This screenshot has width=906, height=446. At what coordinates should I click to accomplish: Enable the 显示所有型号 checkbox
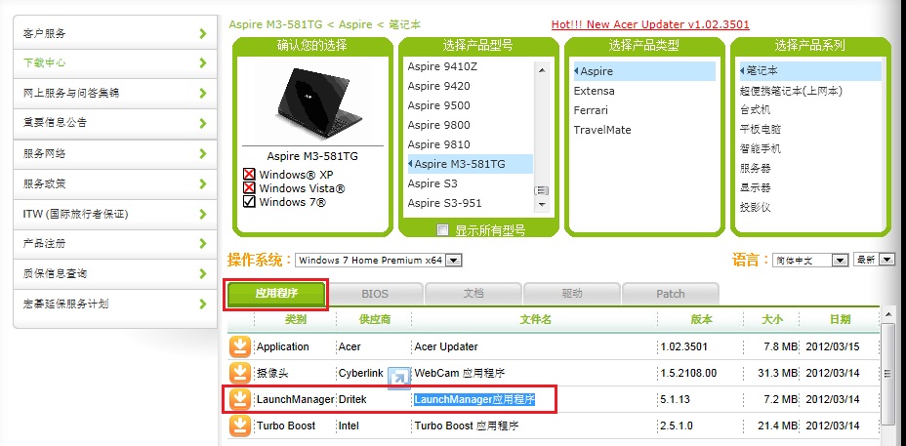click(443, 230)
